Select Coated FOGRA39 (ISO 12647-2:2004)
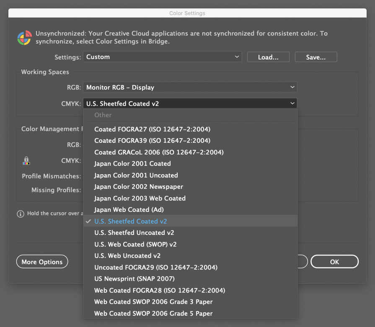This screenshot has height=327, width=375. (152, 141)
